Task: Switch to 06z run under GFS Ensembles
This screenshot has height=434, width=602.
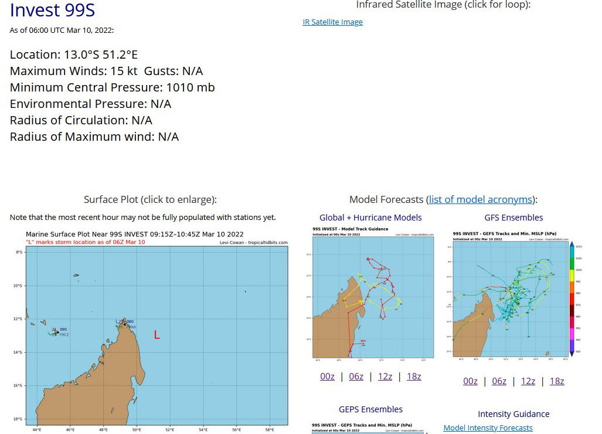Action: click(x=499, y=381)
